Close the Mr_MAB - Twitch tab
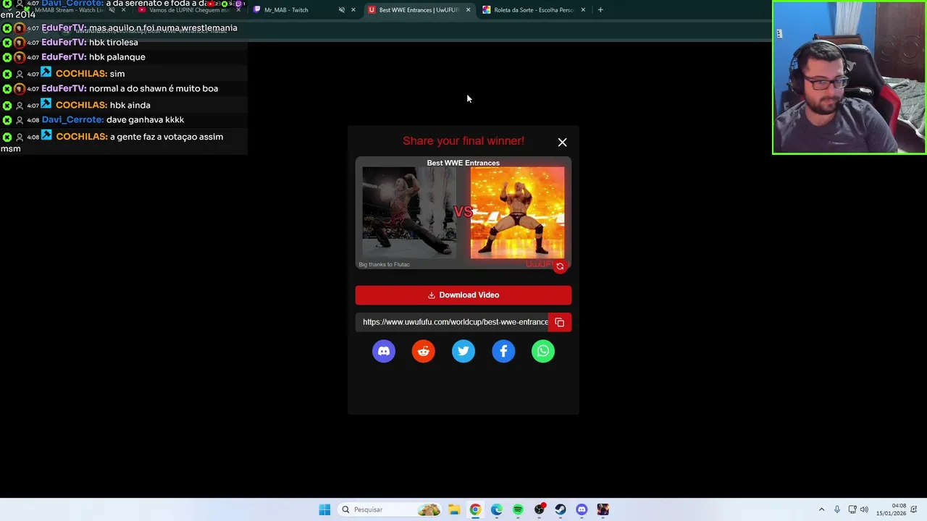 (x=353, y=10)
